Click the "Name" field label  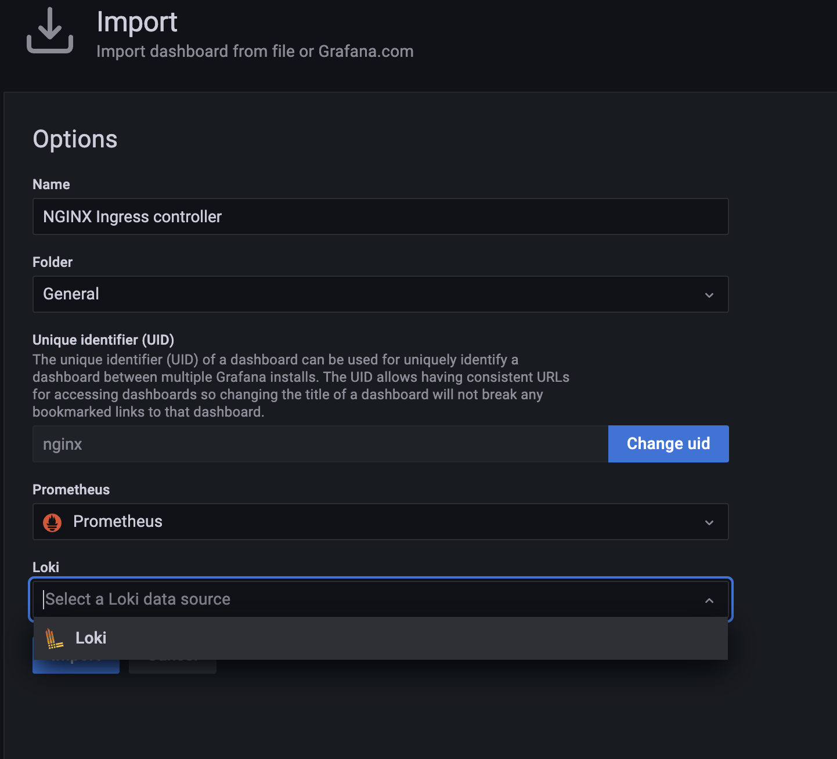pyautogui.click(x=51, y=185)
